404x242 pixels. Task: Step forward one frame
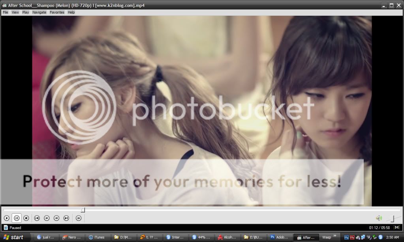click(79, 218)
